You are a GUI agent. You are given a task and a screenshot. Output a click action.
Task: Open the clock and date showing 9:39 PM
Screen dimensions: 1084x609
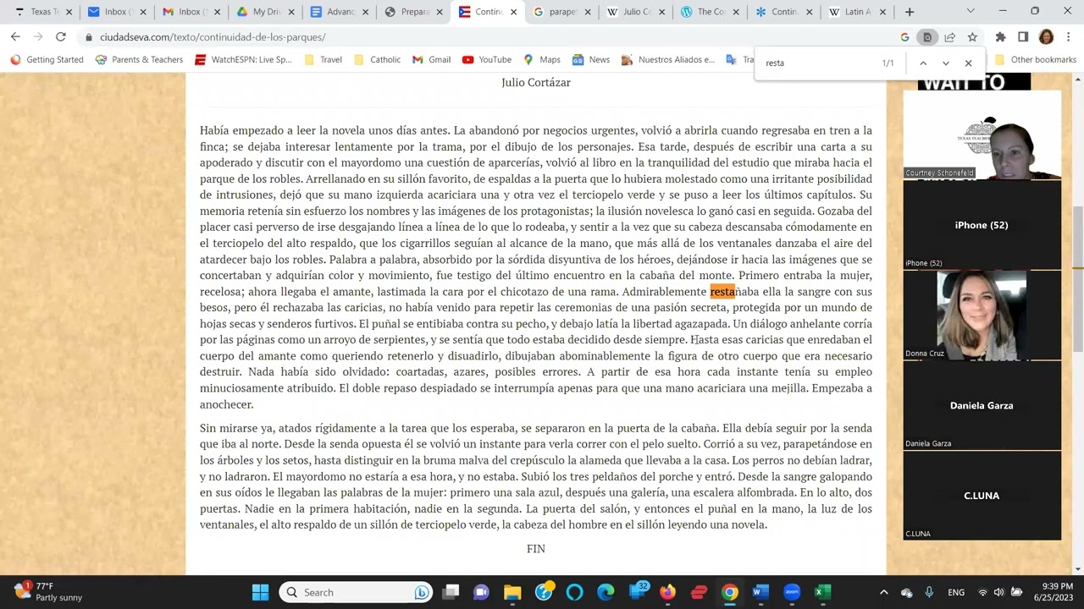[1053, 592]
